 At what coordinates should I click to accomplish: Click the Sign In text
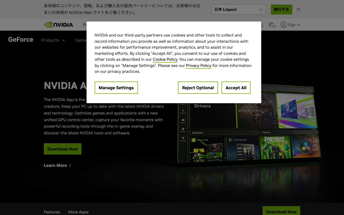(294, 25)
